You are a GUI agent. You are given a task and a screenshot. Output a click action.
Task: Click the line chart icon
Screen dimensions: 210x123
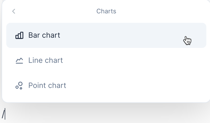click(19, 61)
